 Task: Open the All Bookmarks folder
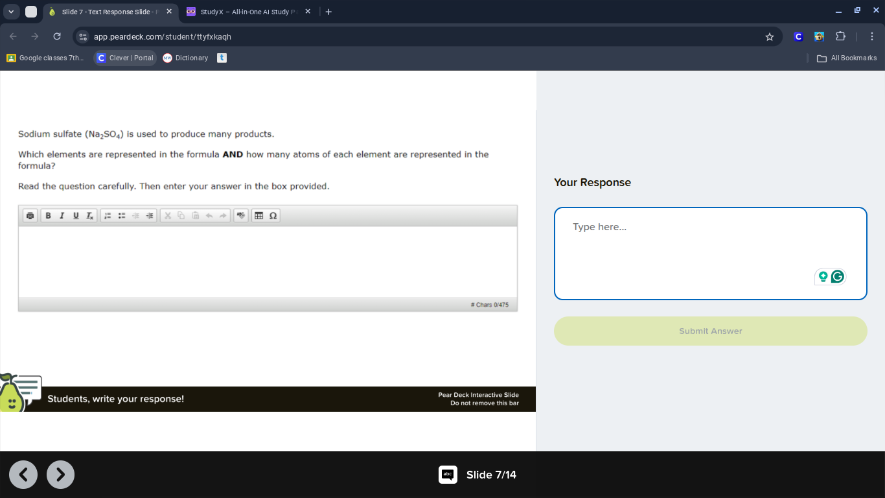(x=847, y=58)
